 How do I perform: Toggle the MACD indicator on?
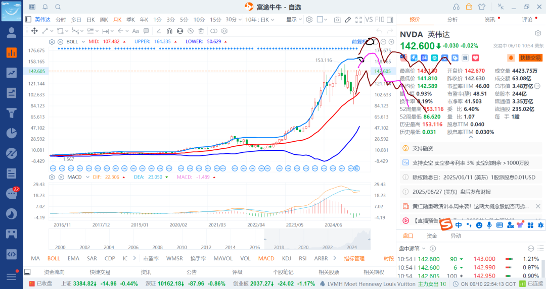tap(266, 258)
